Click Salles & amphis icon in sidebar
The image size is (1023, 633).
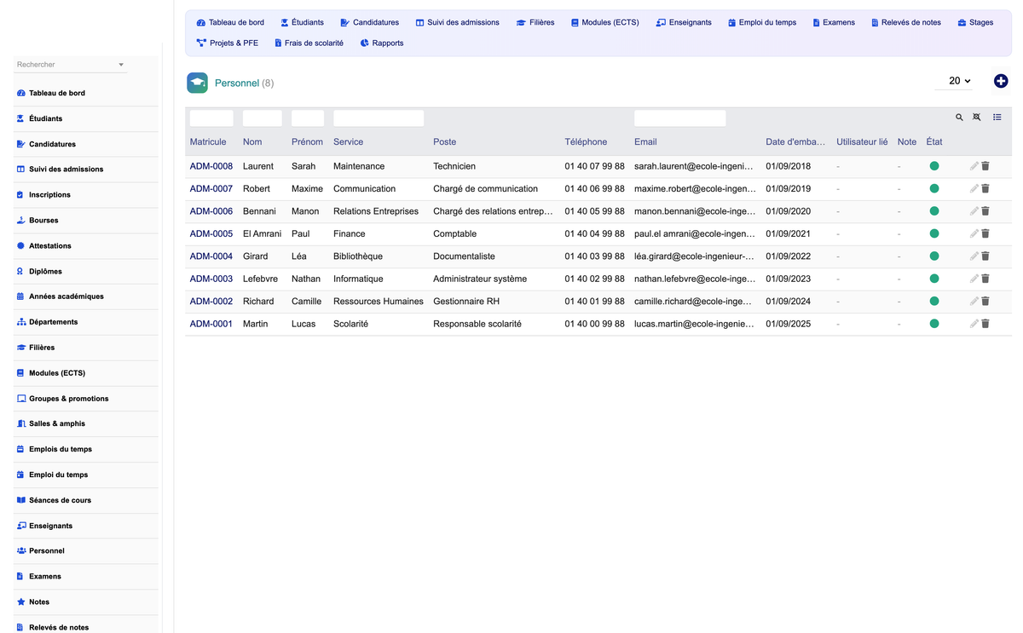pos(21,423)
